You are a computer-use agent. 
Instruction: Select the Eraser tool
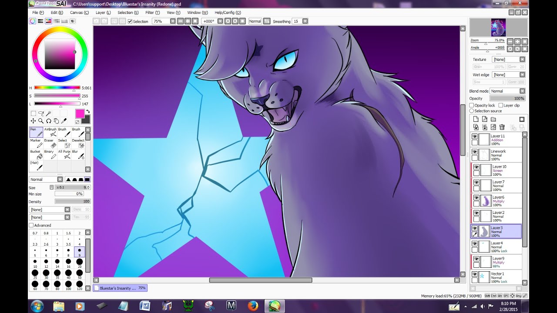click(50, 143)
